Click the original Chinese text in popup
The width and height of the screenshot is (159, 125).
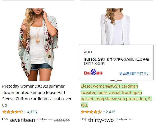(x=116, y=61)
